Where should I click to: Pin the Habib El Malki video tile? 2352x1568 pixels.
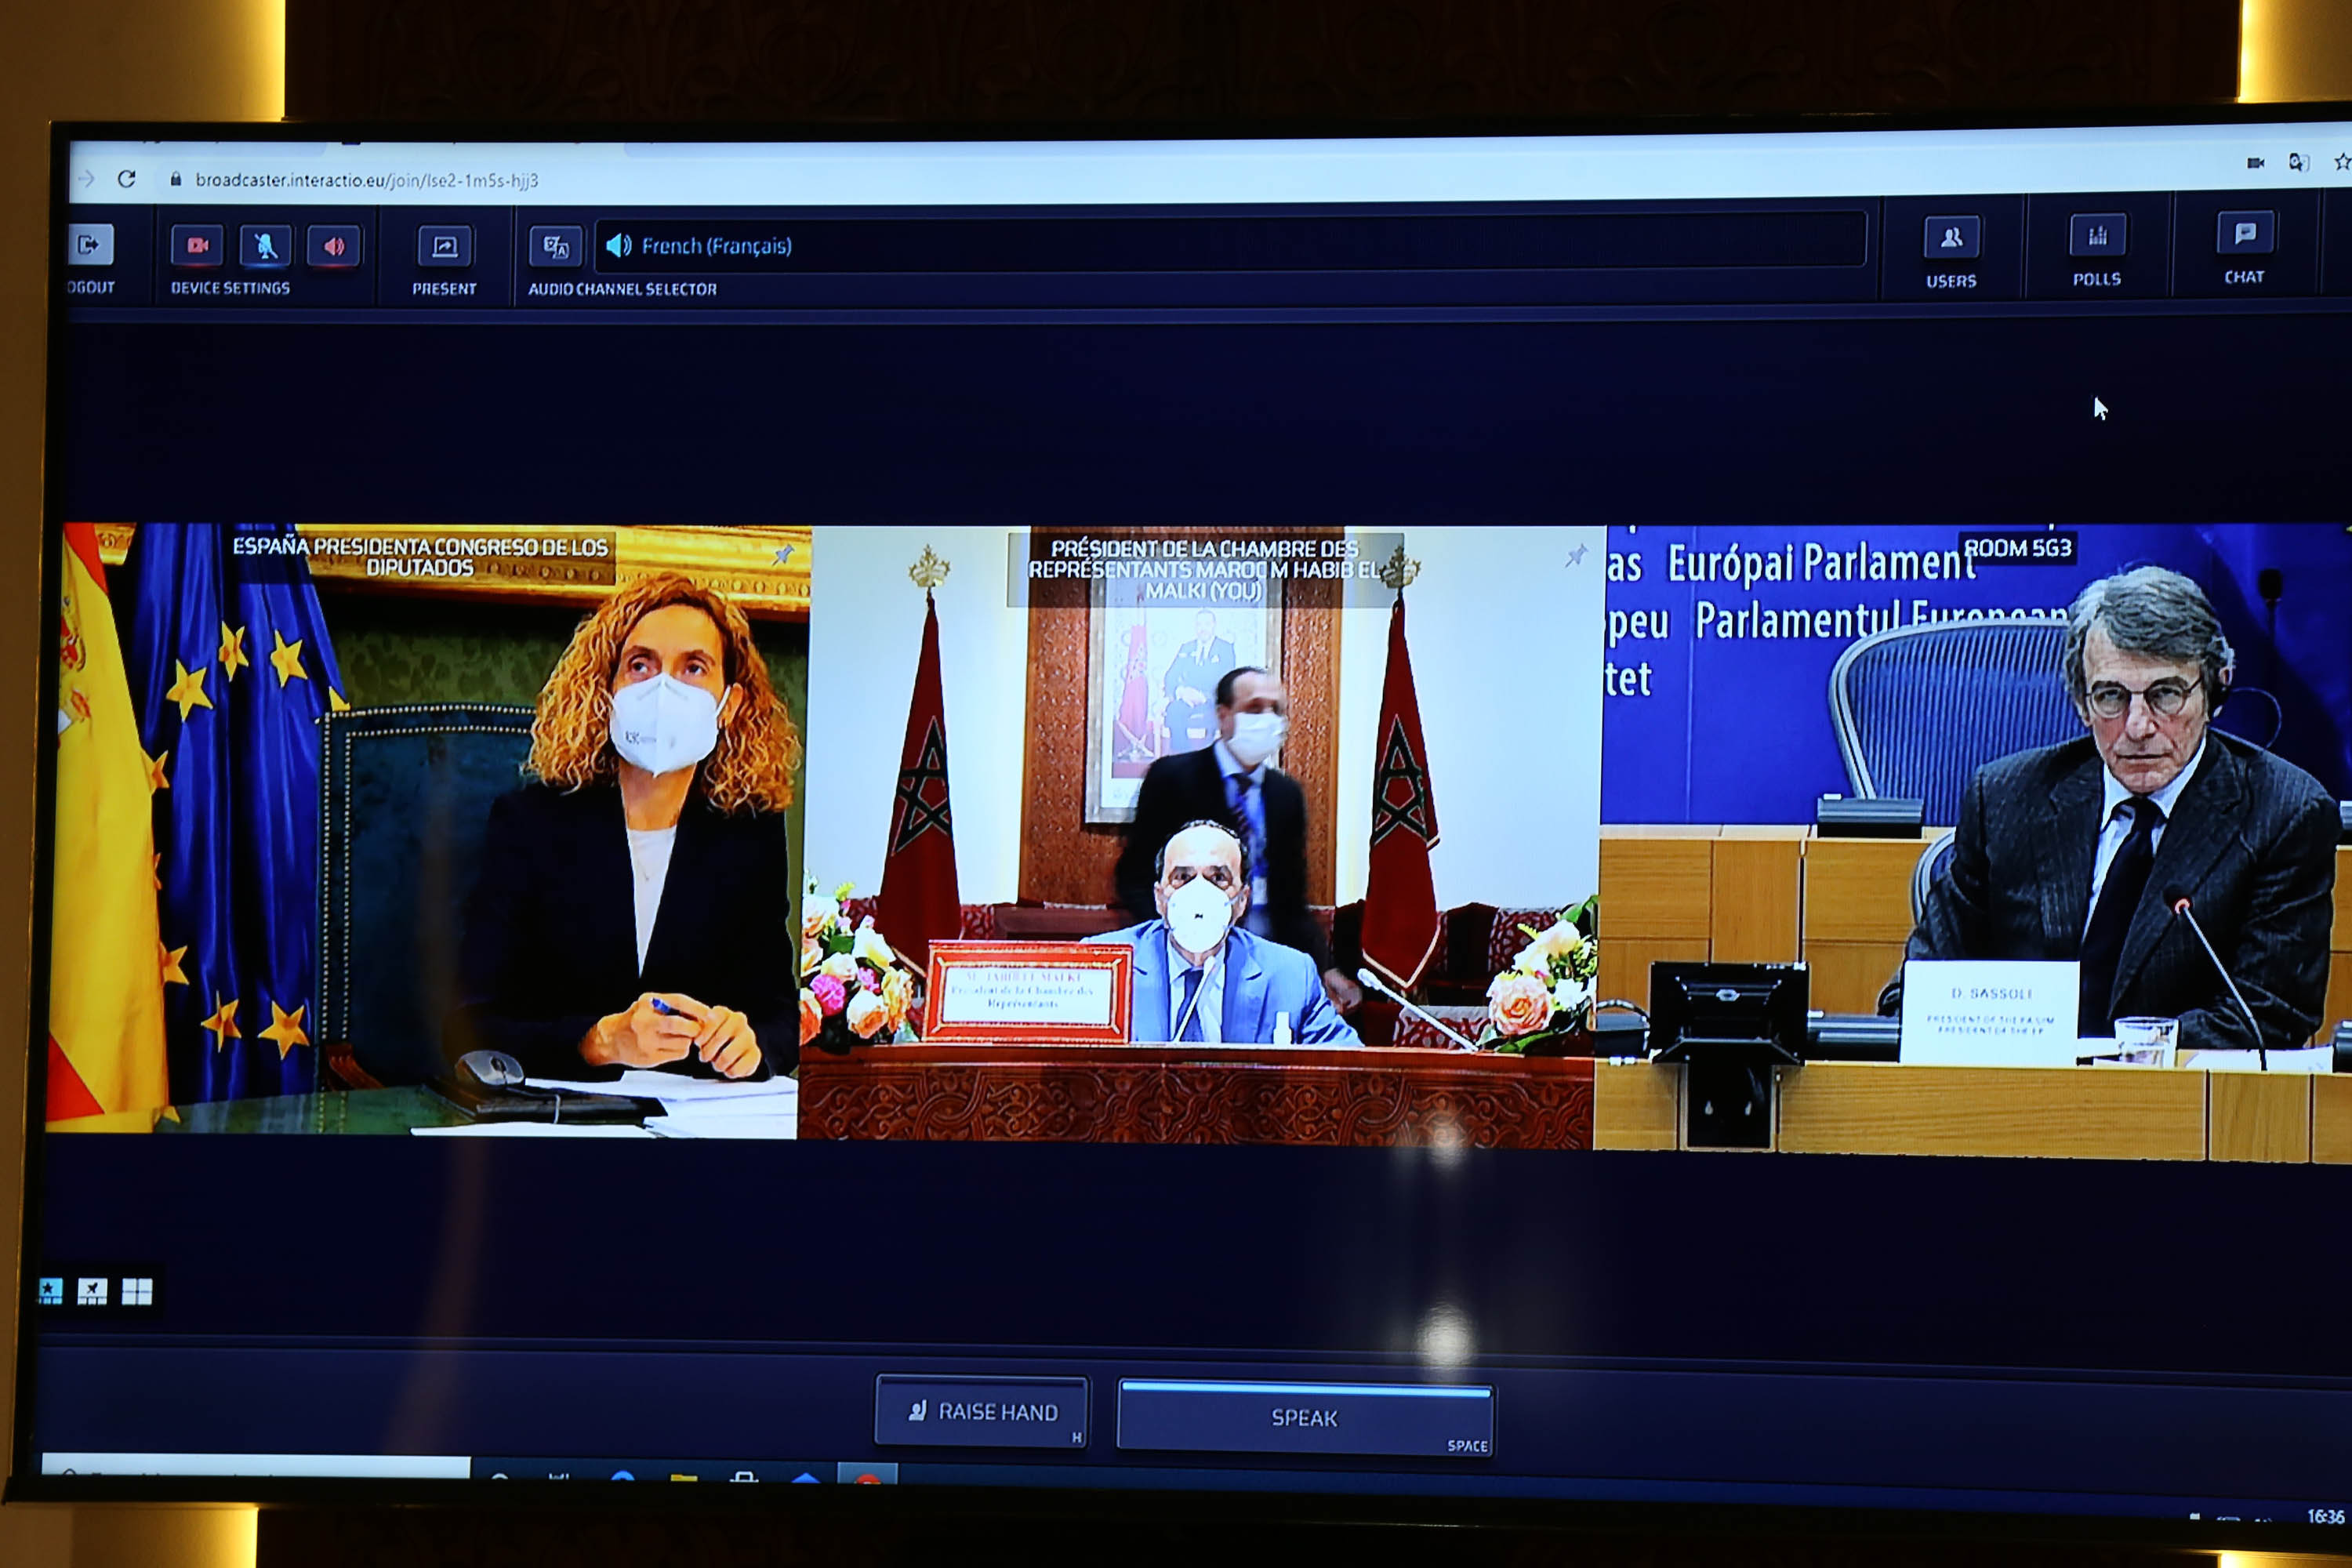(1576, 554)
